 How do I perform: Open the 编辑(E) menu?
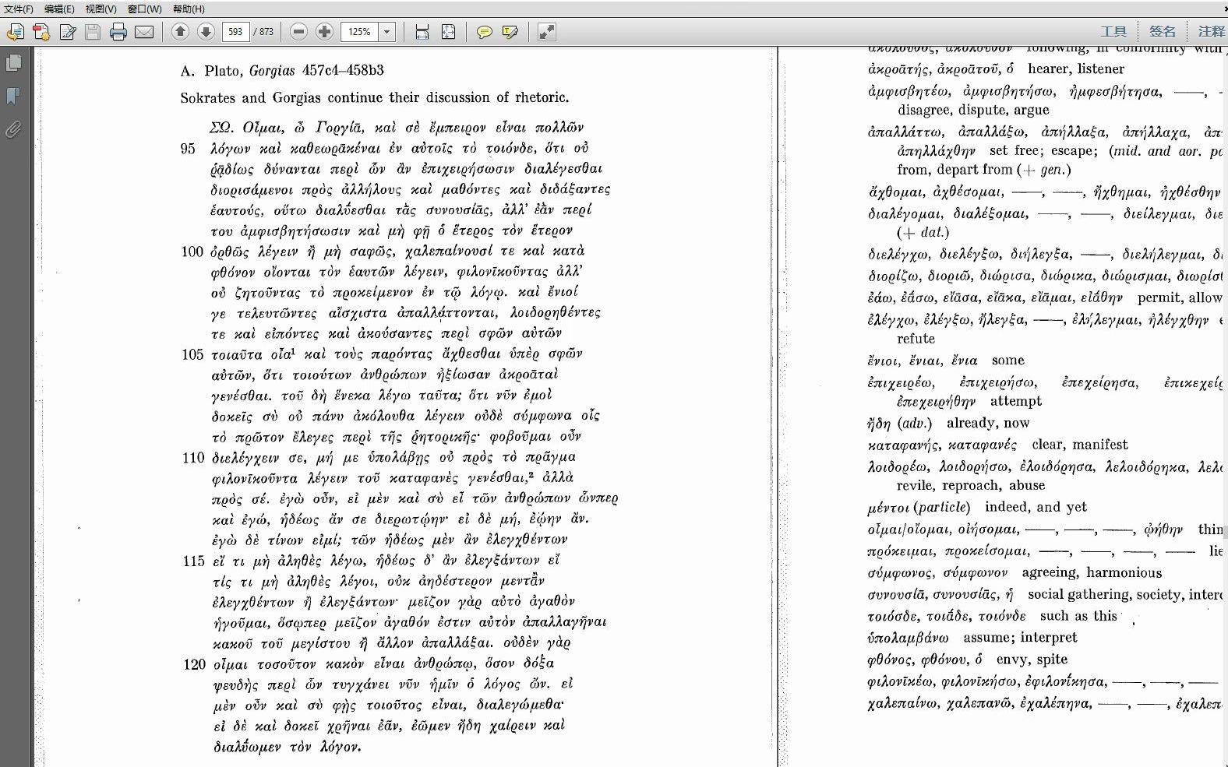[59, 9]
